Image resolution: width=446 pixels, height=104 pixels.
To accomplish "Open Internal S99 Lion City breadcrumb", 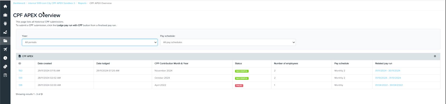I will tap(51, 3).
